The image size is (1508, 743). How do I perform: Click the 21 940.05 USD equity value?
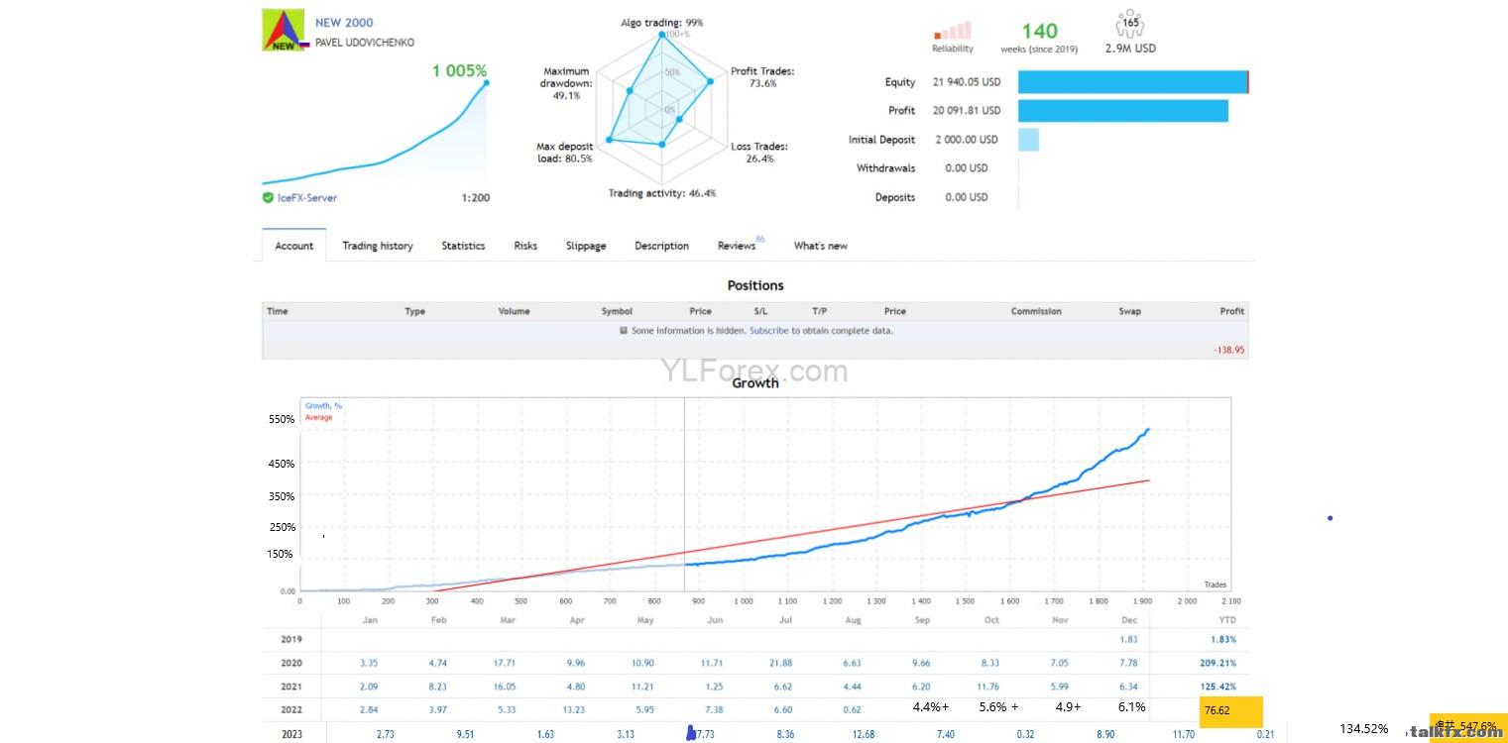click(967, 82)
